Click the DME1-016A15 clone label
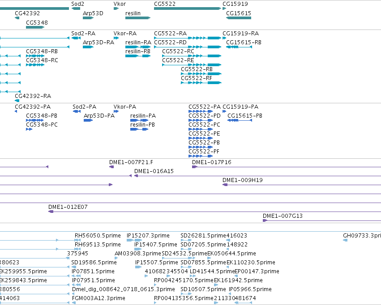Image resolution: width=381 pixels, height=305 pixels. pyautogui.click(x=154, y=171)
